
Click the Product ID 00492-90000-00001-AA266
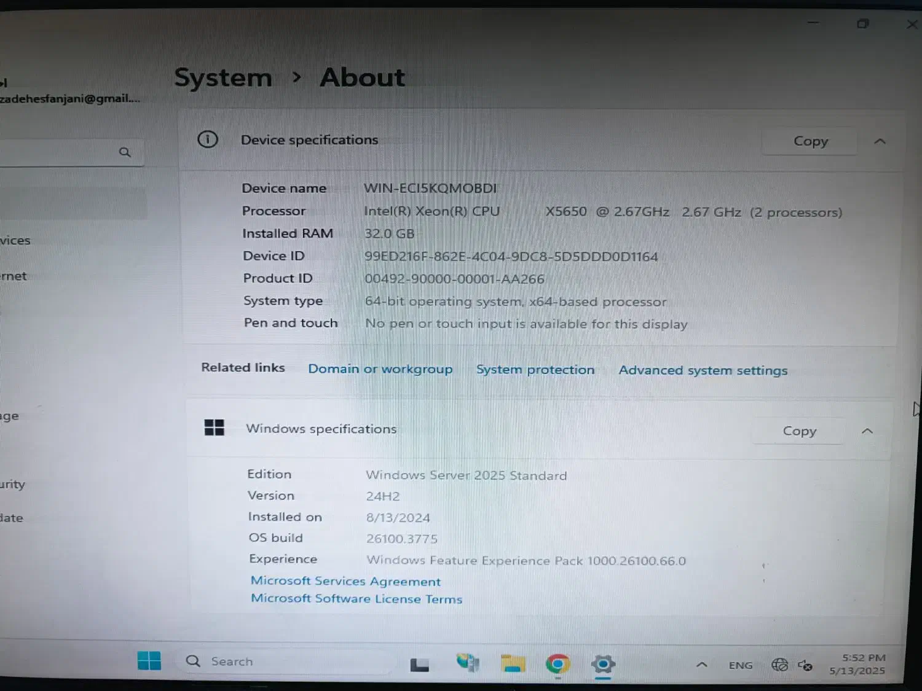pos(454,279)
